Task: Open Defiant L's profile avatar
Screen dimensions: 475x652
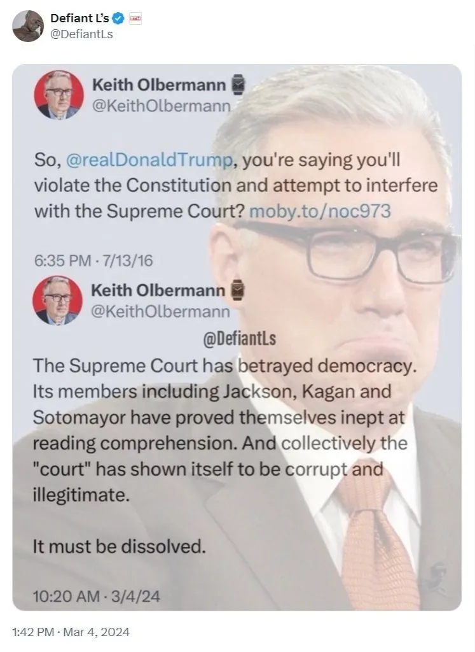Action: coord(28,25)
